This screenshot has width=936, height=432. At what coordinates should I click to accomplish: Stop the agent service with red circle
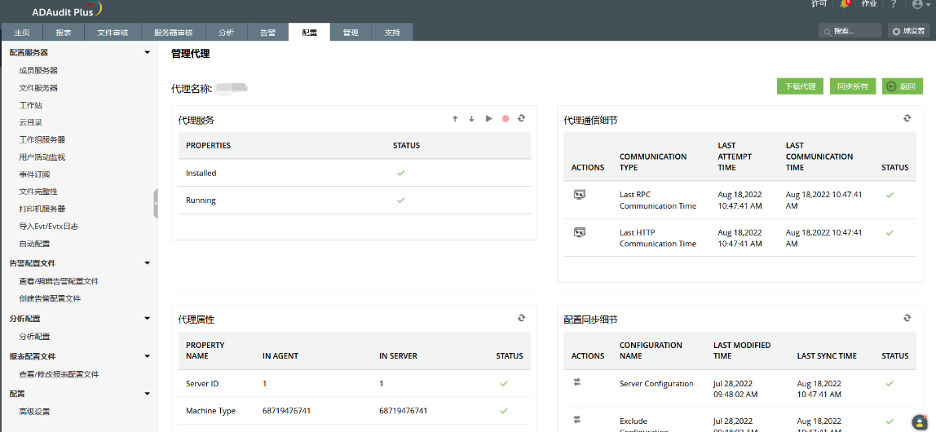[x=506, y=119]
